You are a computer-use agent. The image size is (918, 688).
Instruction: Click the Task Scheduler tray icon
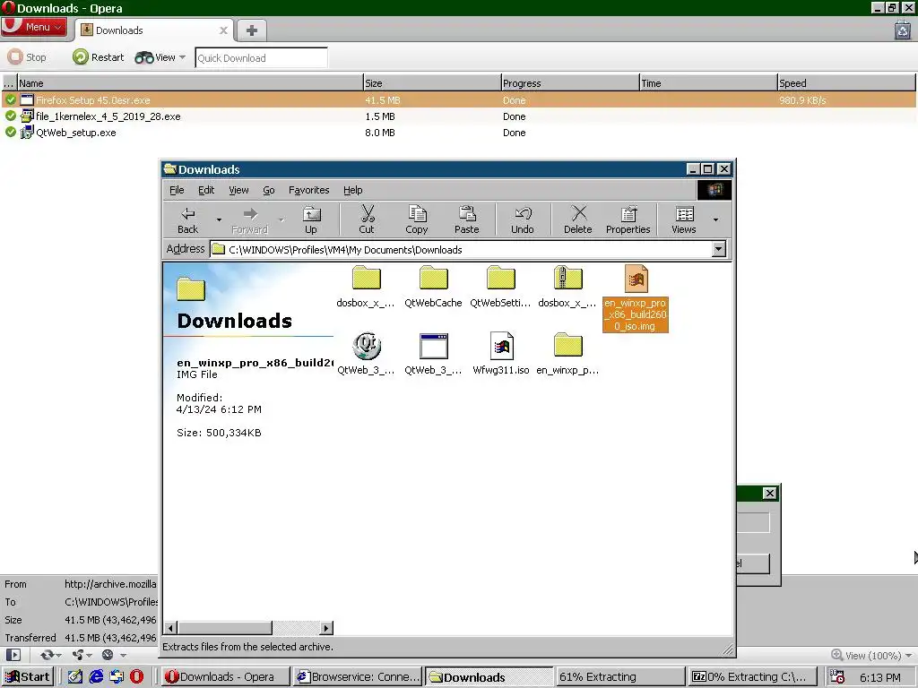pos(837,677)
